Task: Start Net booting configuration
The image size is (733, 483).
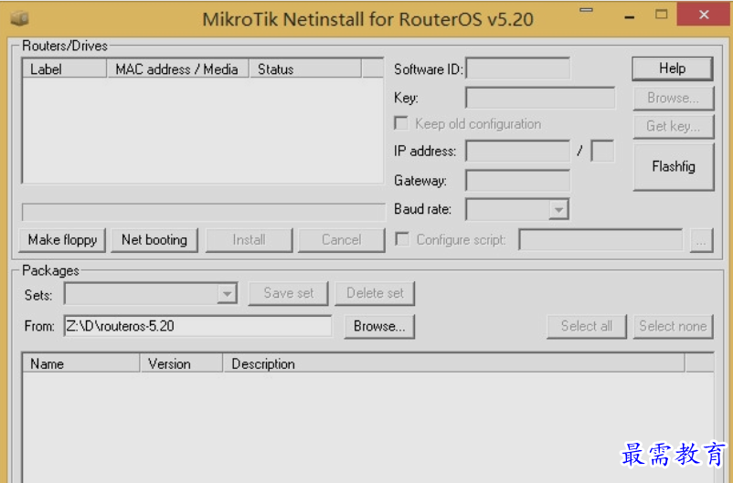Action: (x=154, y=239)
